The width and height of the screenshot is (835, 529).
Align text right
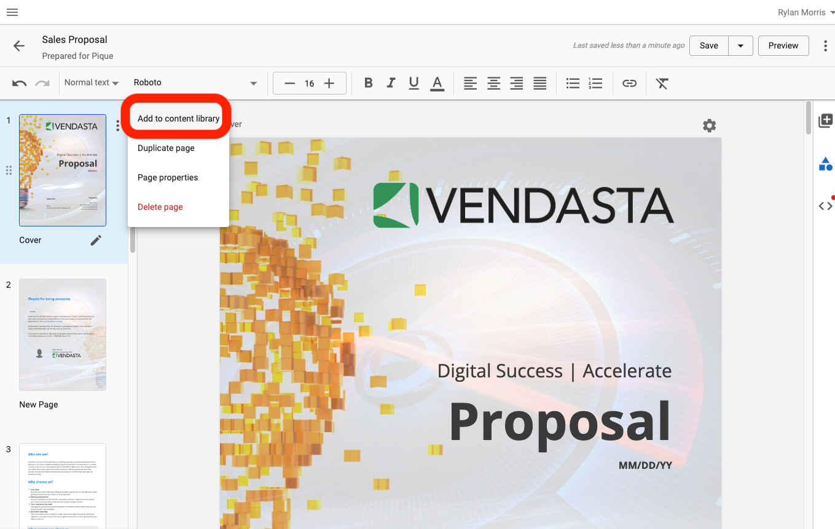(x=517, y=83)
